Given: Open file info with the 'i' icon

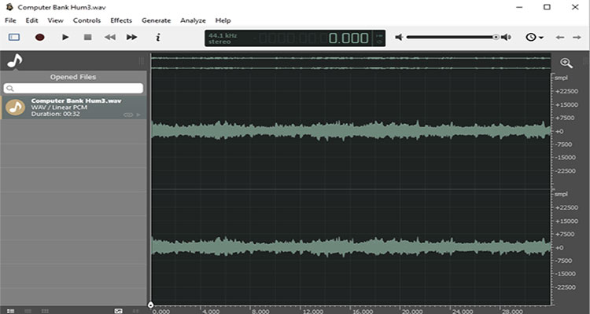Looking at the screenshot, I should (158, 37).
